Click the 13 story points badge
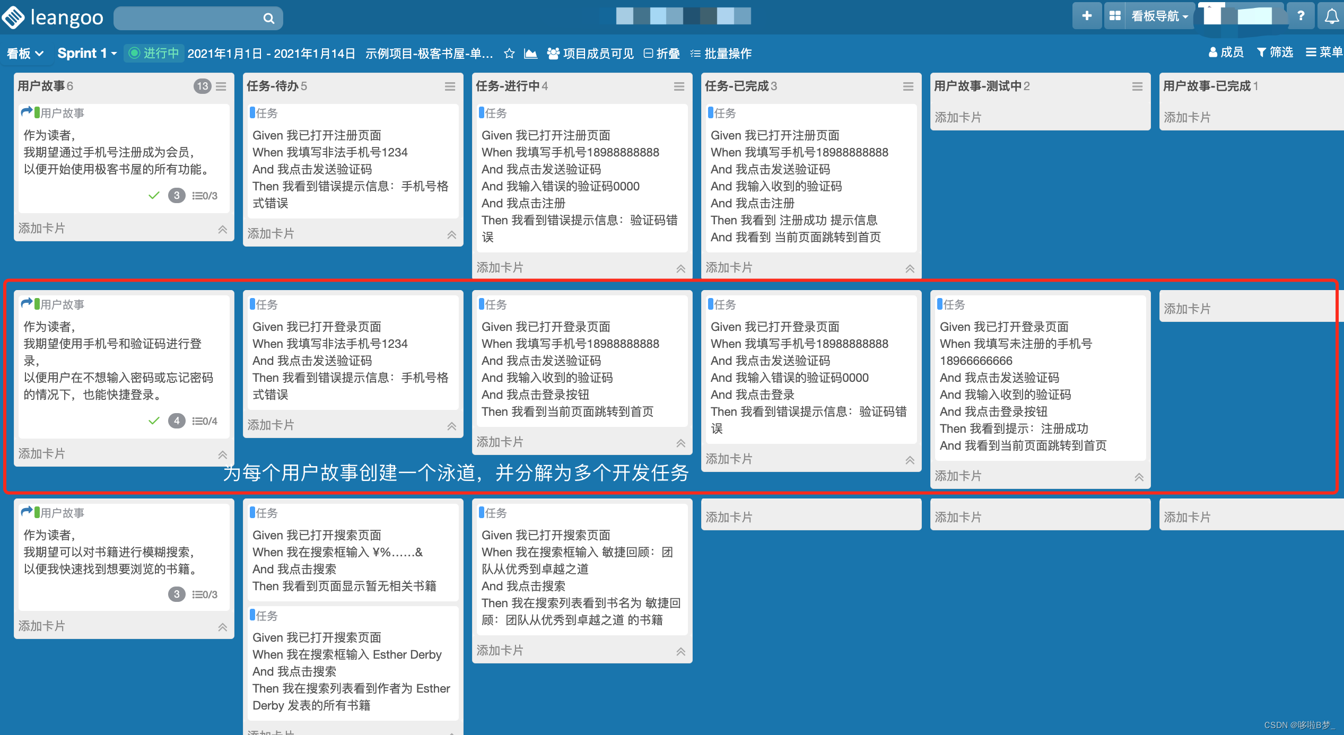The image size is (1344, 735). [203, 86]
